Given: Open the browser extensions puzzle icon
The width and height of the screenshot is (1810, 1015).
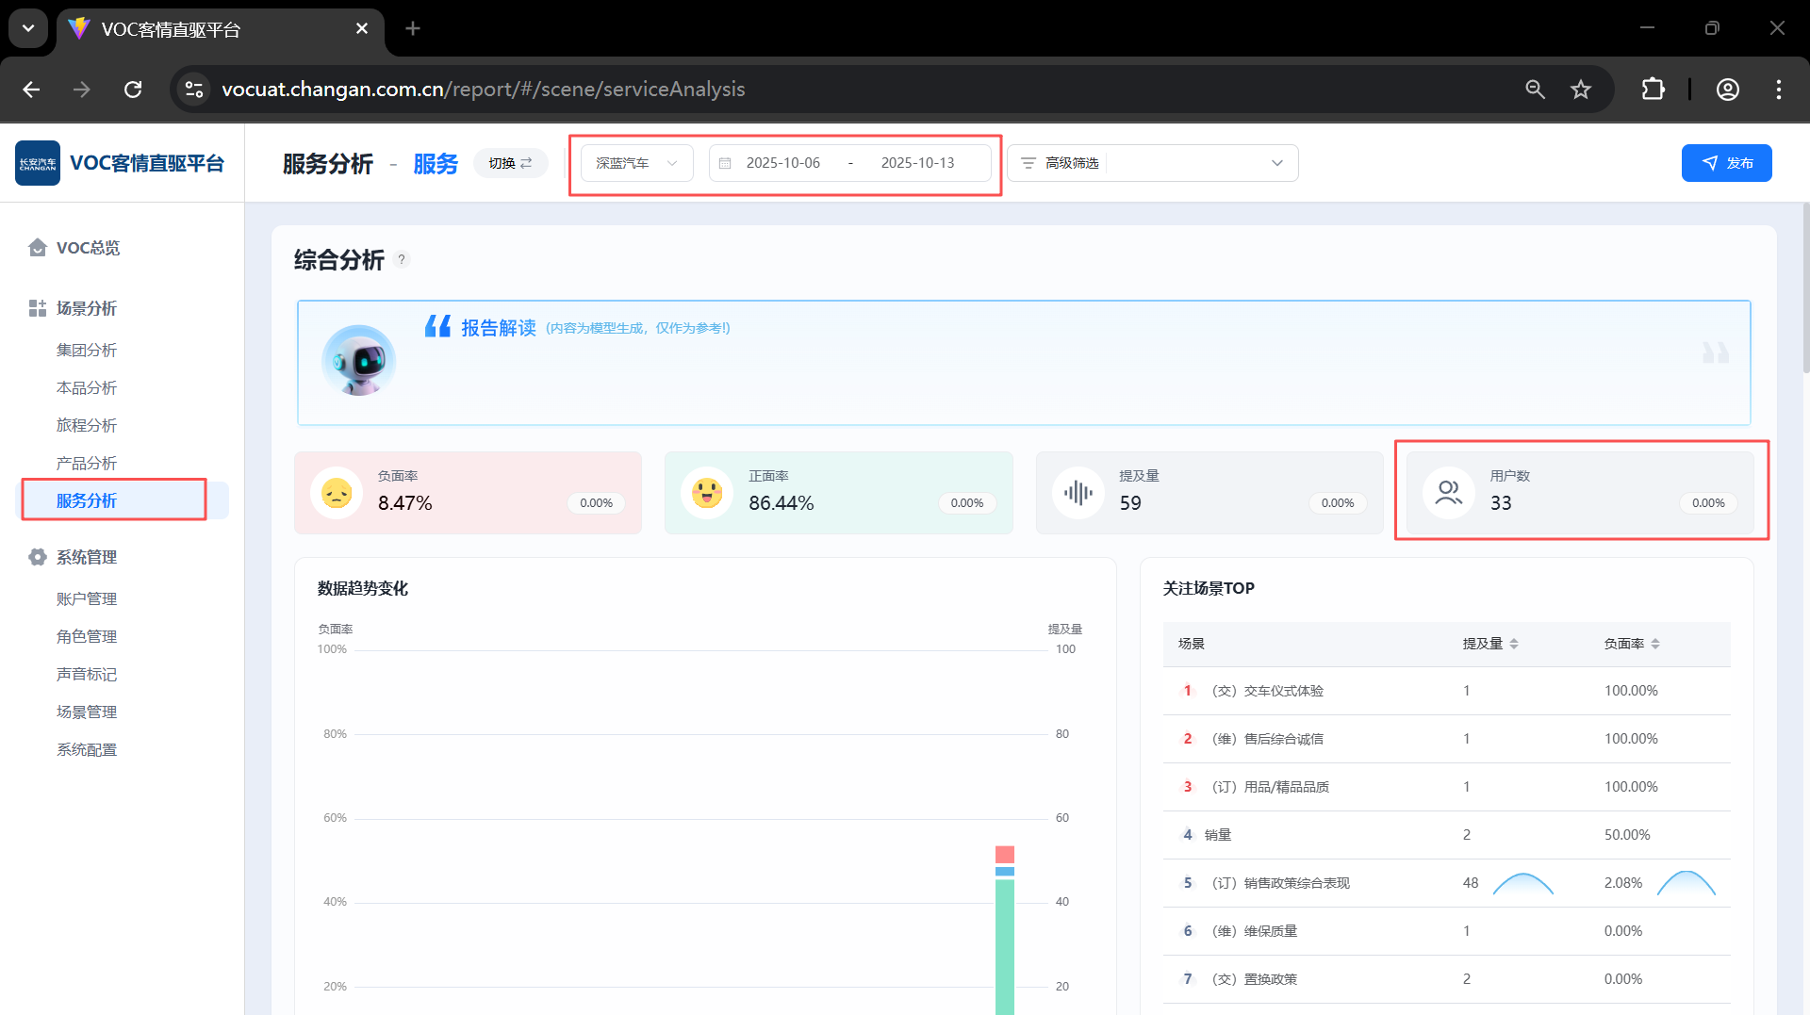Looking at the screenshot, I should click(x=1653, y=90).
